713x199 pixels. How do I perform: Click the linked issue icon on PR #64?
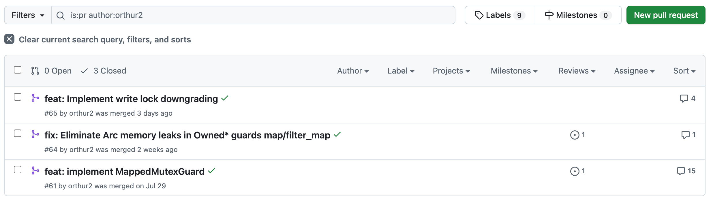click(575, 135)
